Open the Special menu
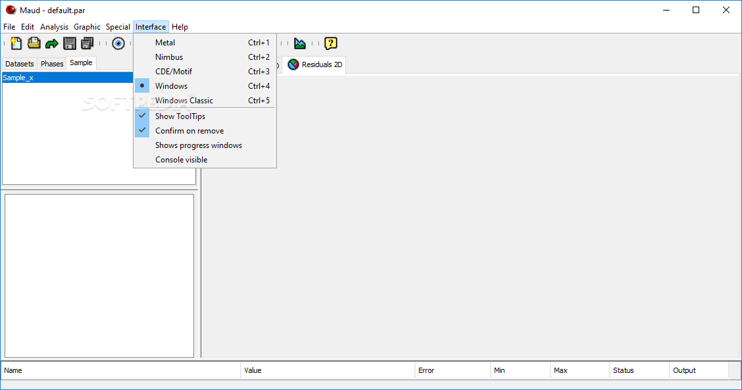 [x=118, y=27]
